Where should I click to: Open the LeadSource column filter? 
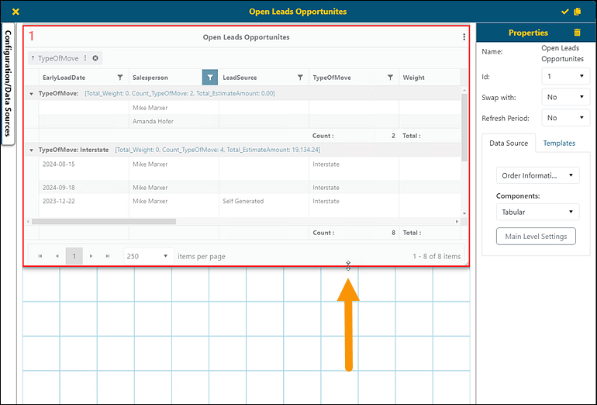300,78
